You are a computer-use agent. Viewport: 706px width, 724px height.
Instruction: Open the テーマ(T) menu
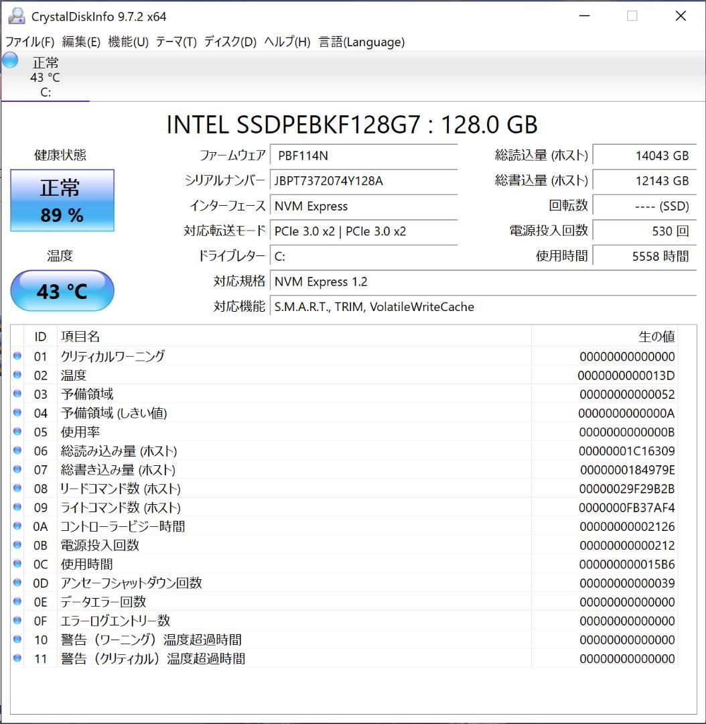point(176,42)
